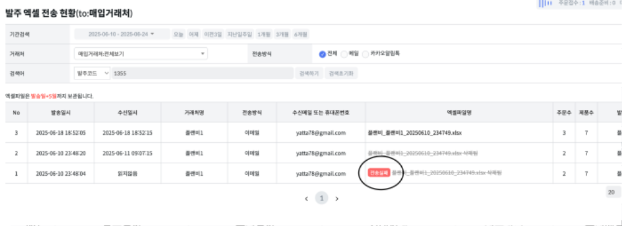The height and width of the screenshot is (226, 622).
Task: Click the sent time 2025-06-10 23:48:20
Action: coord(61,153)
